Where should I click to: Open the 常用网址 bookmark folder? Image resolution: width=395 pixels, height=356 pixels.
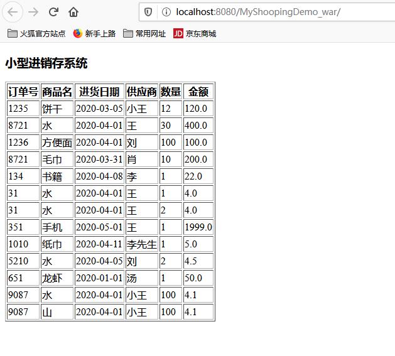(x=144, y=33)
